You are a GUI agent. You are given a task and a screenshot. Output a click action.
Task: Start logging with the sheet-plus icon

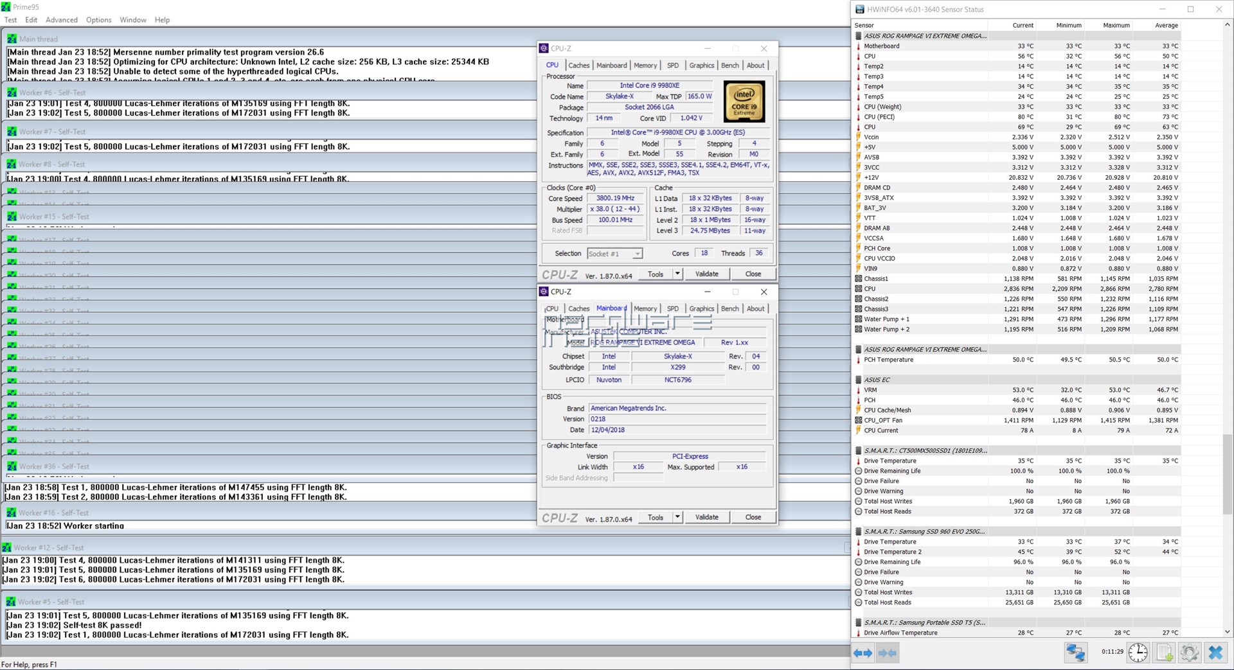[x=1164, y=653]
